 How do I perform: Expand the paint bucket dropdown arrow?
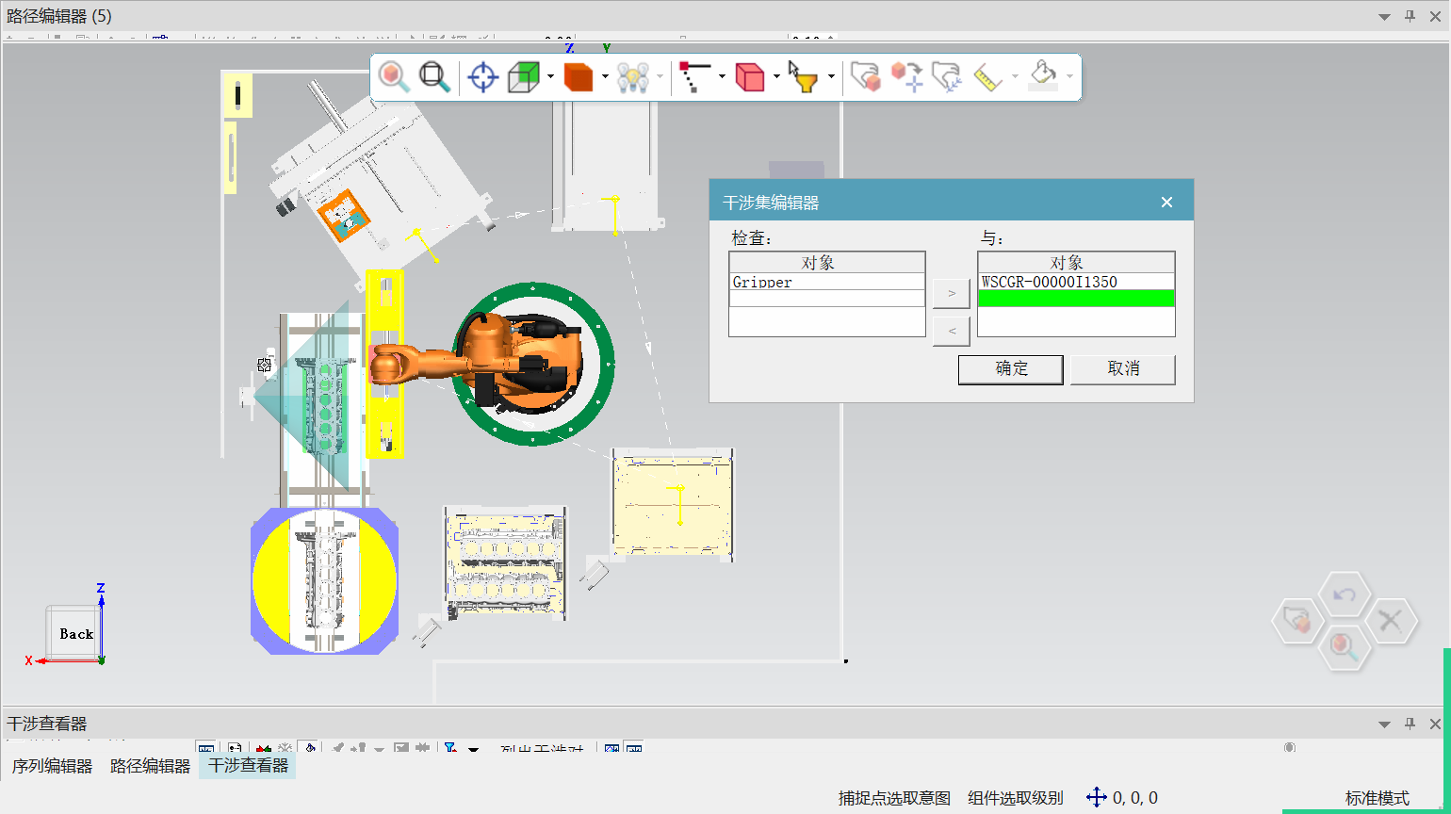click(1069, 77)
